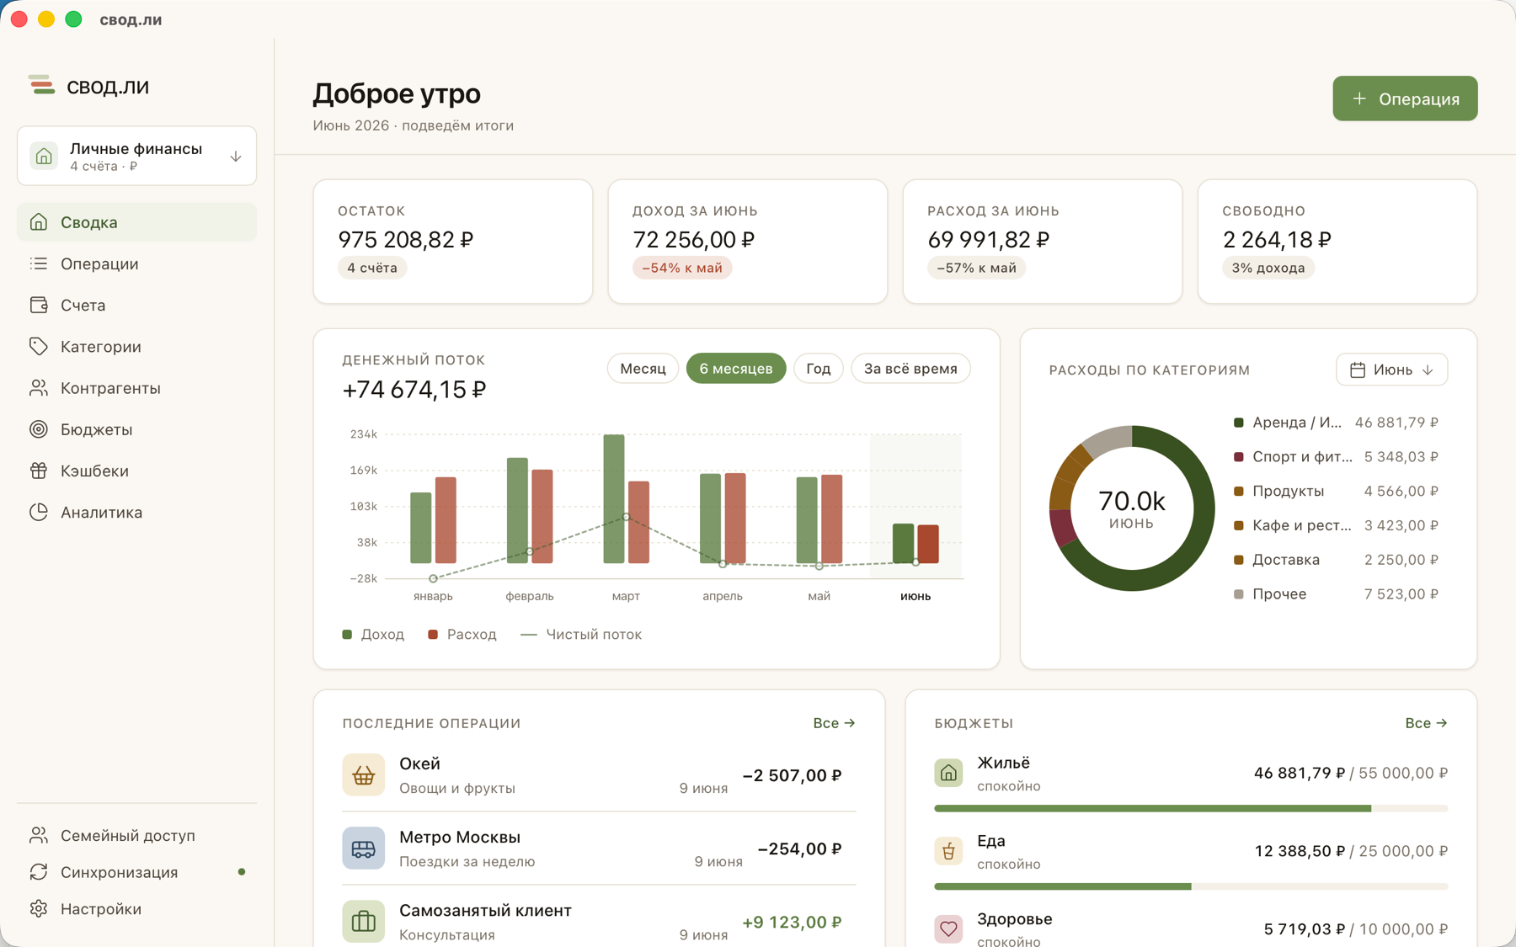Click the Синхронизация refresh icon
The height and width of the screenshot is (947, 1516).
[39, 872]
